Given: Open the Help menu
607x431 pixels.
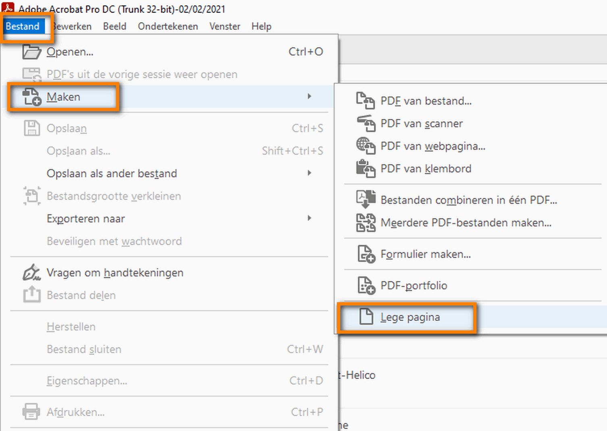Looking at the screenshot, I should pos(261,26).
